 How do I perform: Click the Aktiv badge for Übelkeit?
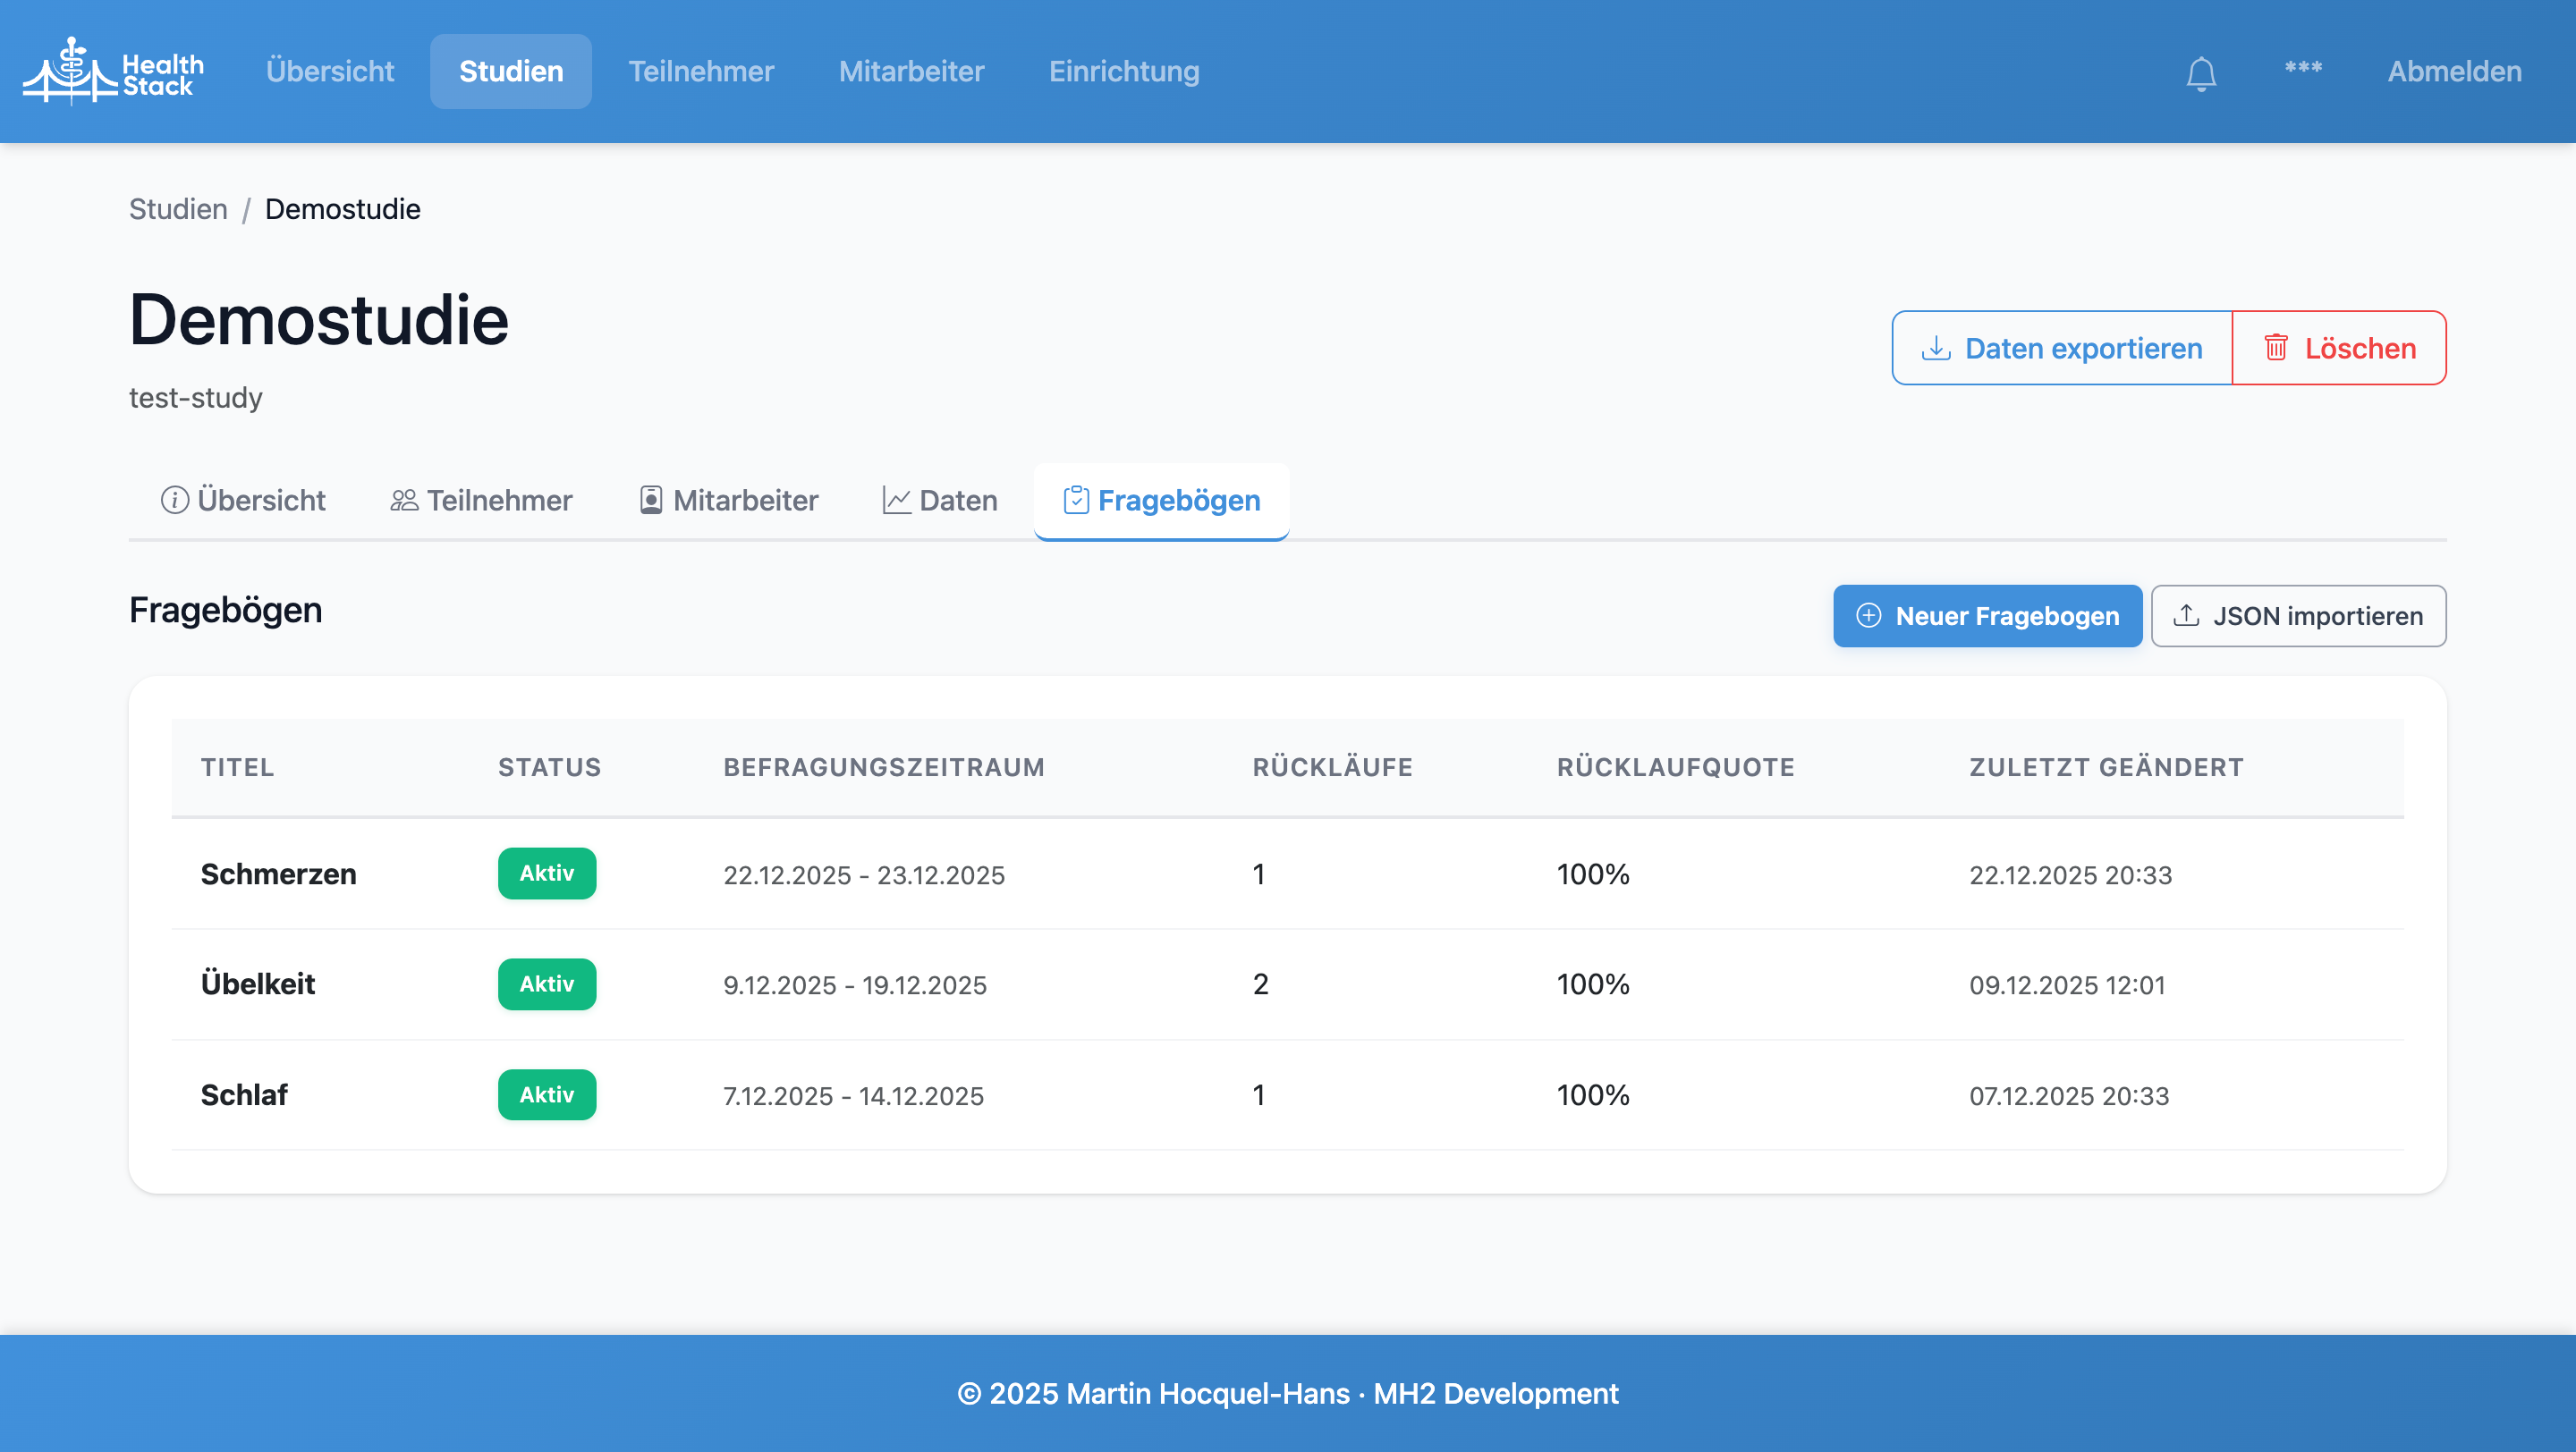pyautogui.click(x=546, y=984)
